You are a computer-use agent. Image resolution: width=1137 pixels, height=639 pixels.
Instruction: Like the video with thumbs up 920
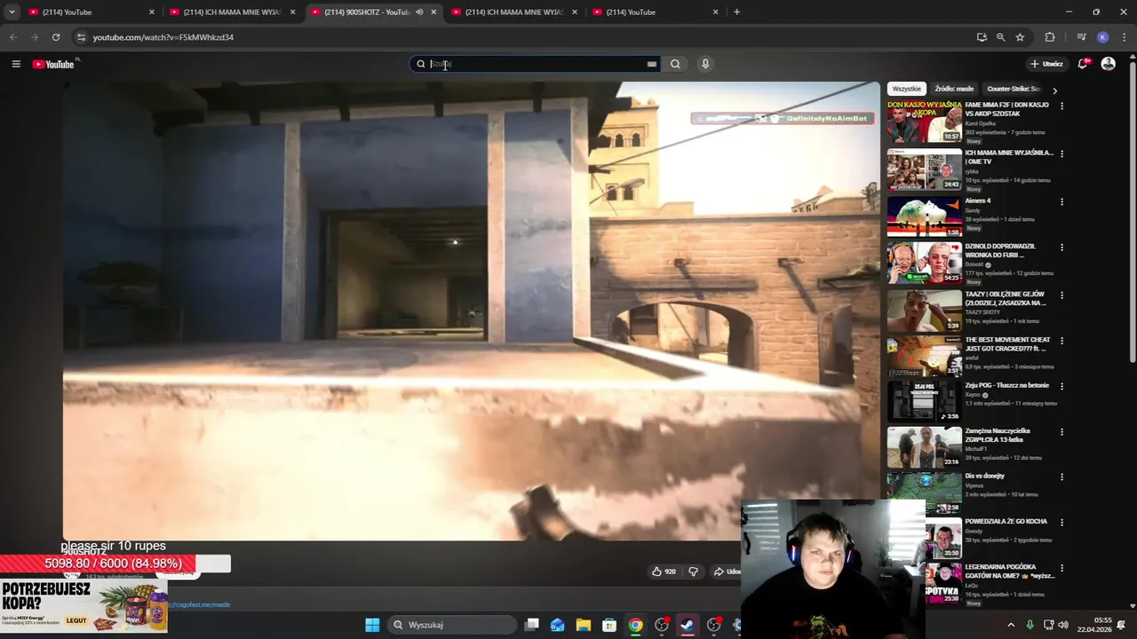point(664,572)
